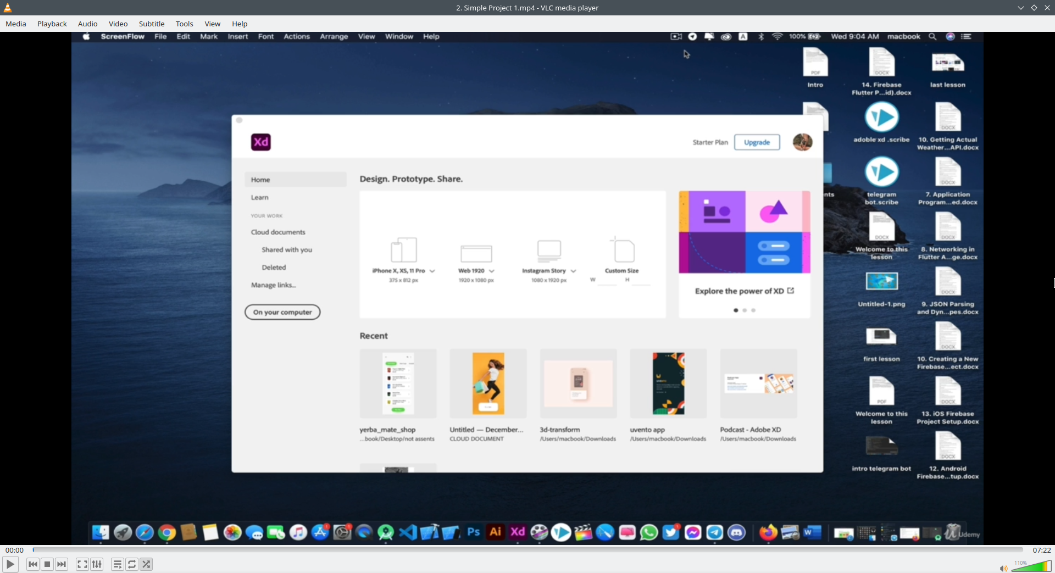This screenshot has width=1055, height=573.
Task: Click the Instagram Story artboard preset icon
Action: click(x=549, y=251)
